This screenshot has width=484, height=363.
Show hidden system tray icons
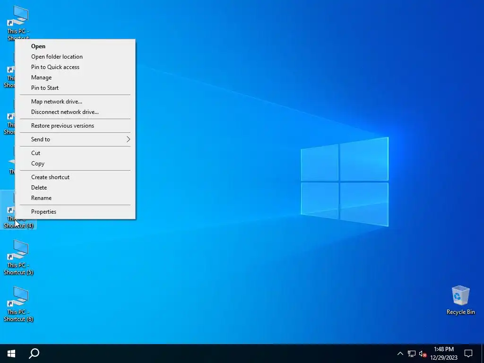tap(400, 354)
